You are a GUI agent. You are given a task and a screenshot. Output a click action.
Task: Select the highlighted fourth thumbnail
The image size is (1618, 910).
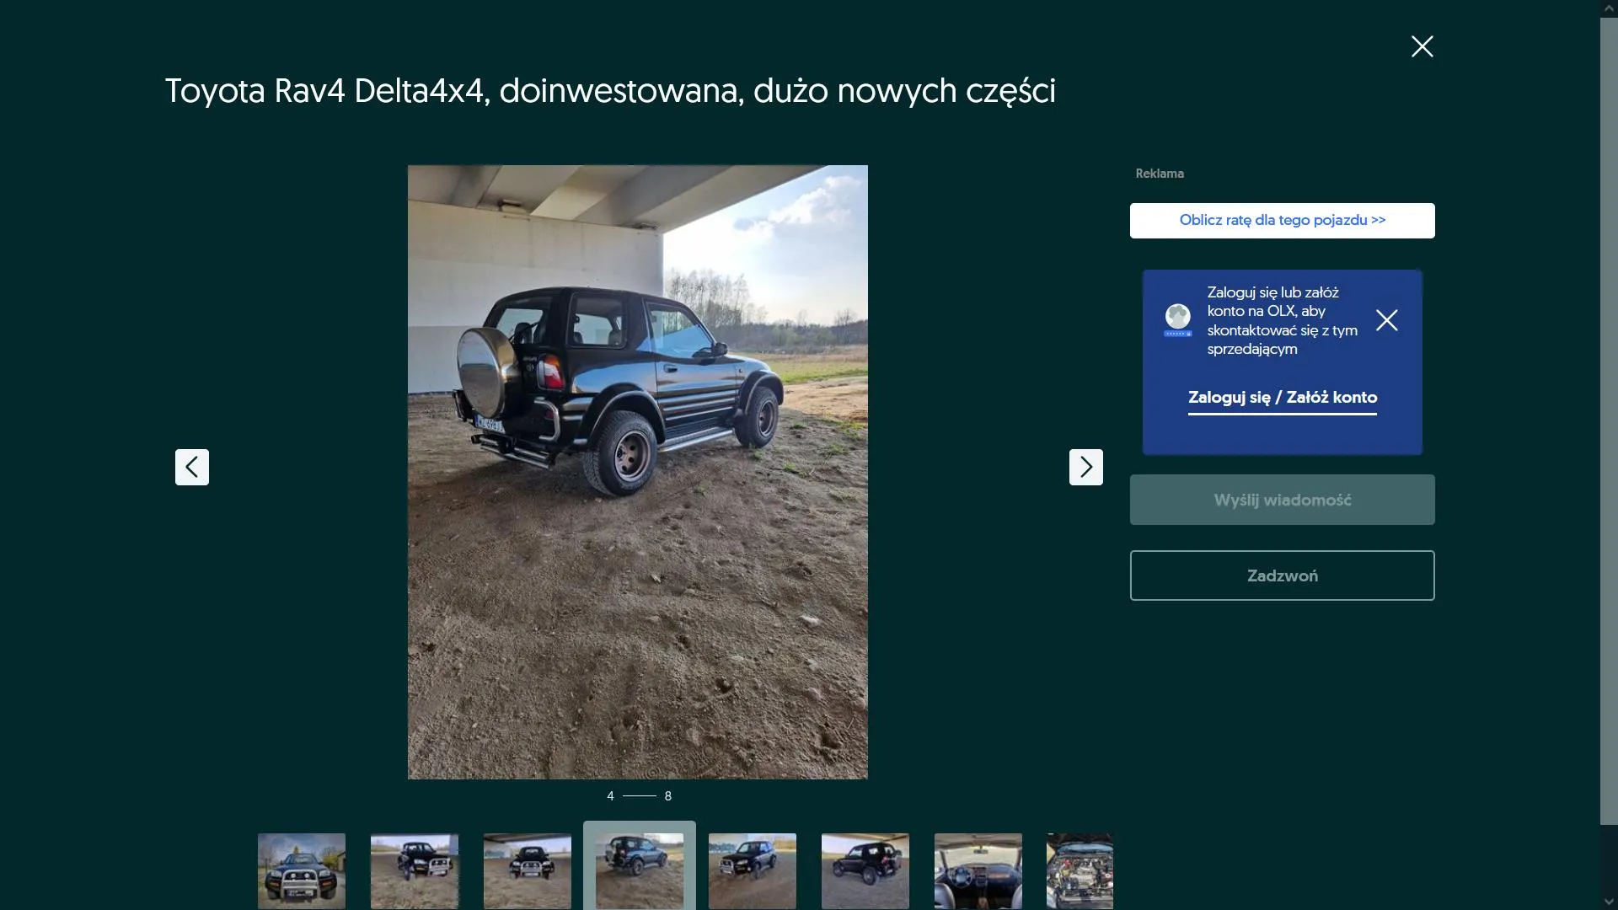[640, 871]
